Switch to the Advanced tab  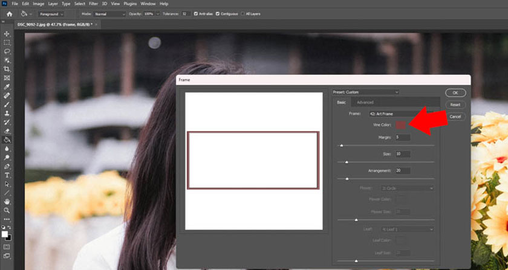coord(365,103)
